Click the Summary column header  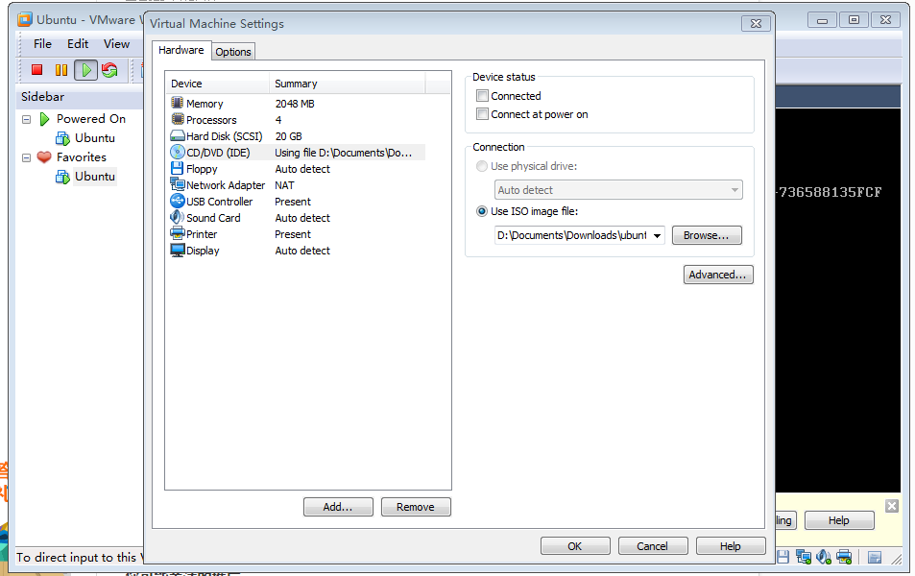[x=348, y=84]
